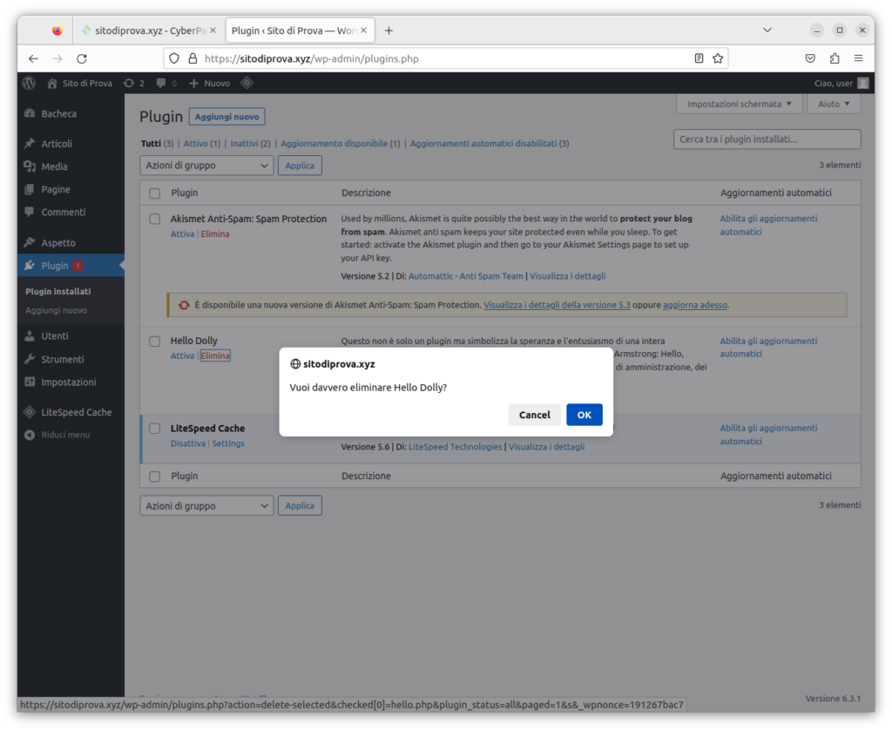Toggle reader view icon in address bar

(699, 58)
